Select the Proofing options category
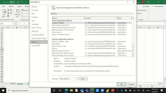The image size is (166, 93). click(39, 17)
